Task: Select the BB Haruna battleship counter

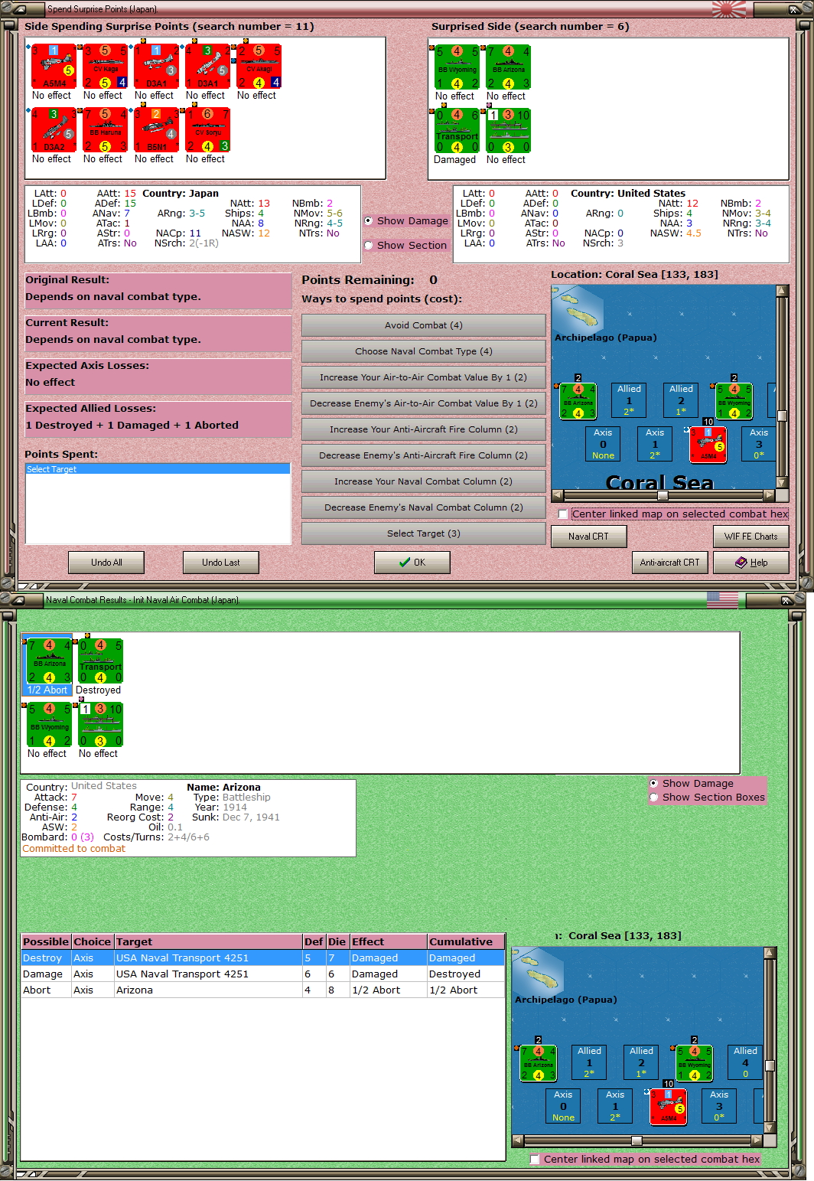Action: [105, 130]
